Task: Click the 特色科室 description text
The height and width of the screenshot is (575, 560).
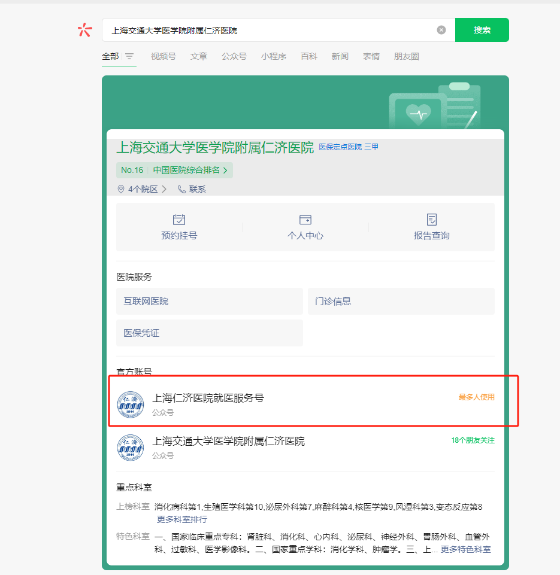Action: pos(322,543)
